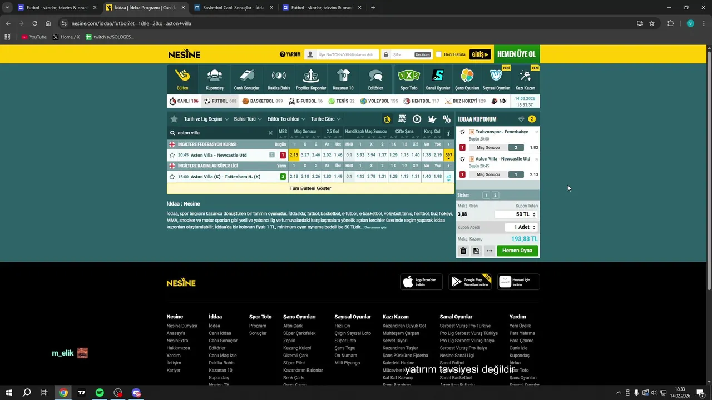Click Tüm Bülteni Göster button
This screenshot has width=712, height=400.
(x=310, y=188)
